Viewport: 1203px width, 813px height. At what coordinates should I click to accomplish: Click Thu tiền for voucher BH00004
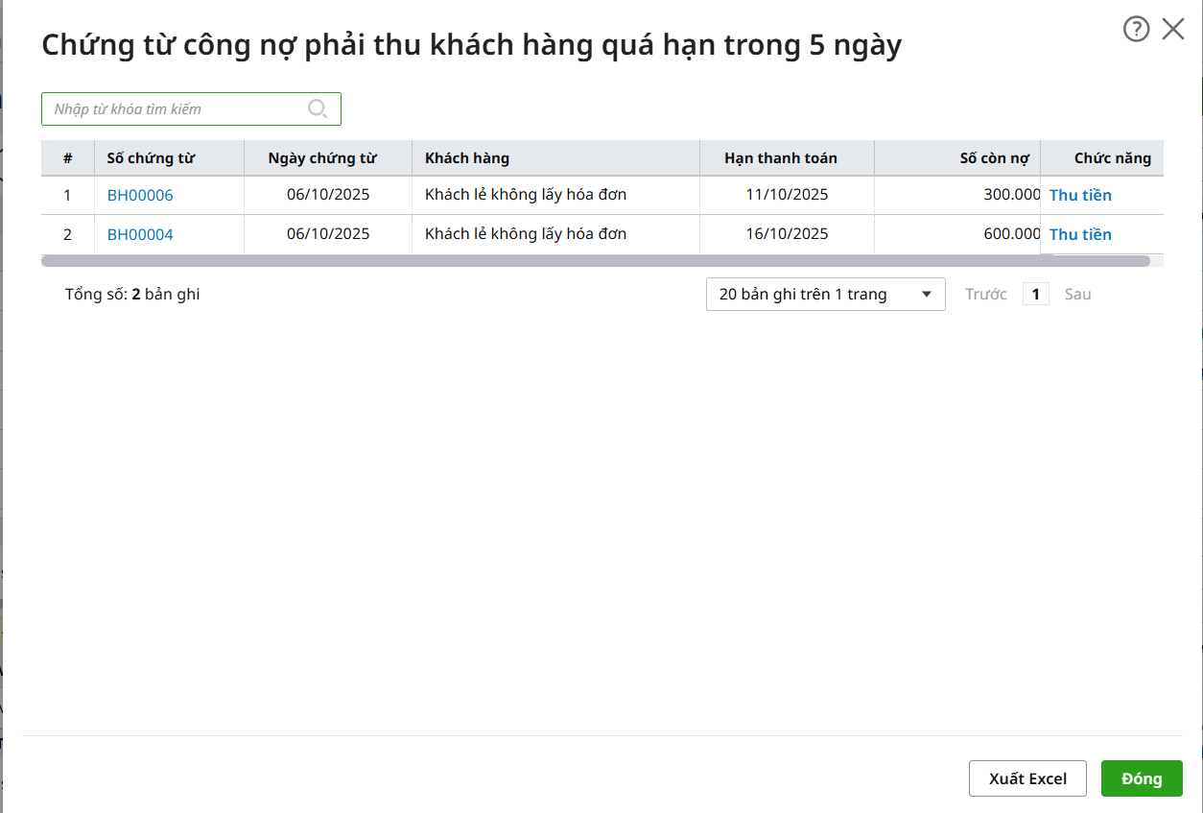click(1080, 235)
